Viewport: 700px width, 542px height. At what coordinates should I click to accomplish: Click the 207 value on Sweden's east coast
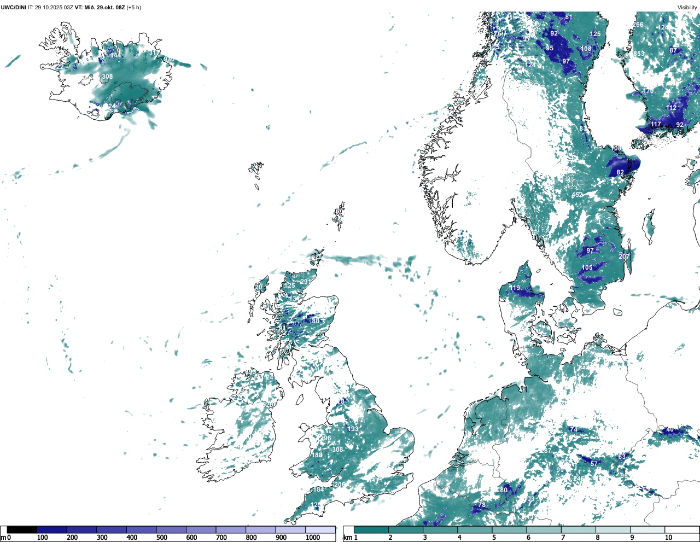pyautogui.click(x=624, y=257)
